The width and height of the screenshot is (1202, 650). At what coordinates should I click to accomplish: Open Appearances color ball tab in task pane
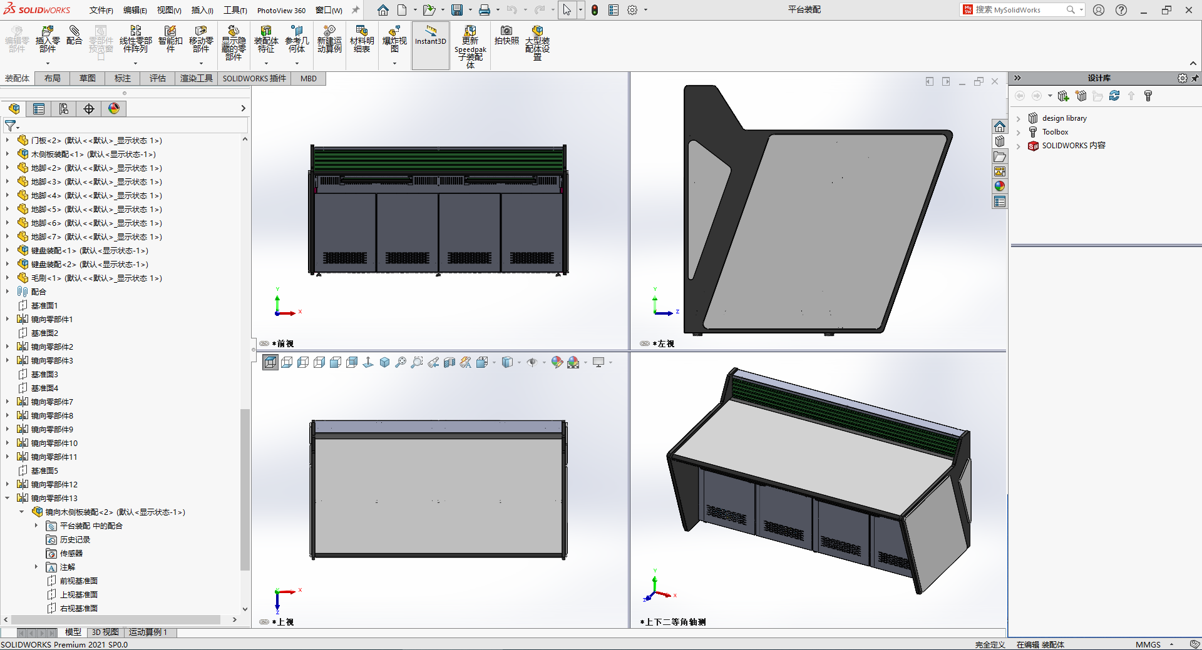(x=1000, y=186)
